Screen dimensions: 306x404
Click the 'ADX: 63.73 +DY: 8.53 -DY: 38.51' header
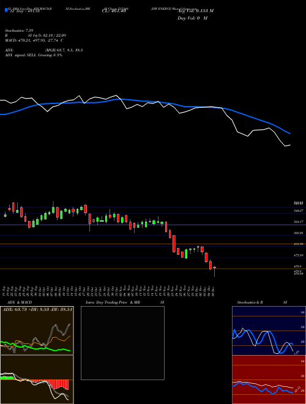pyautogui.click(x=37, y=309)
